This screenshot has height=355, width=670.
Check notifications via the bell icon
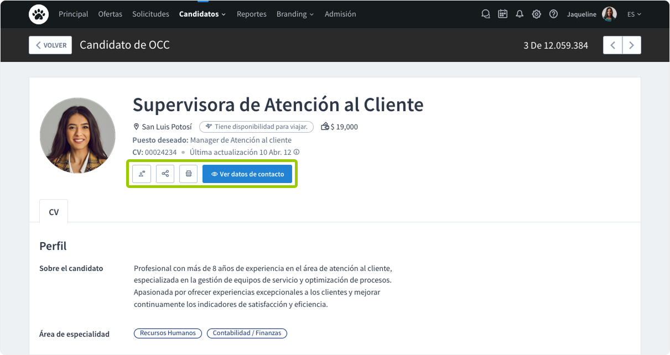tap(519, 14)
